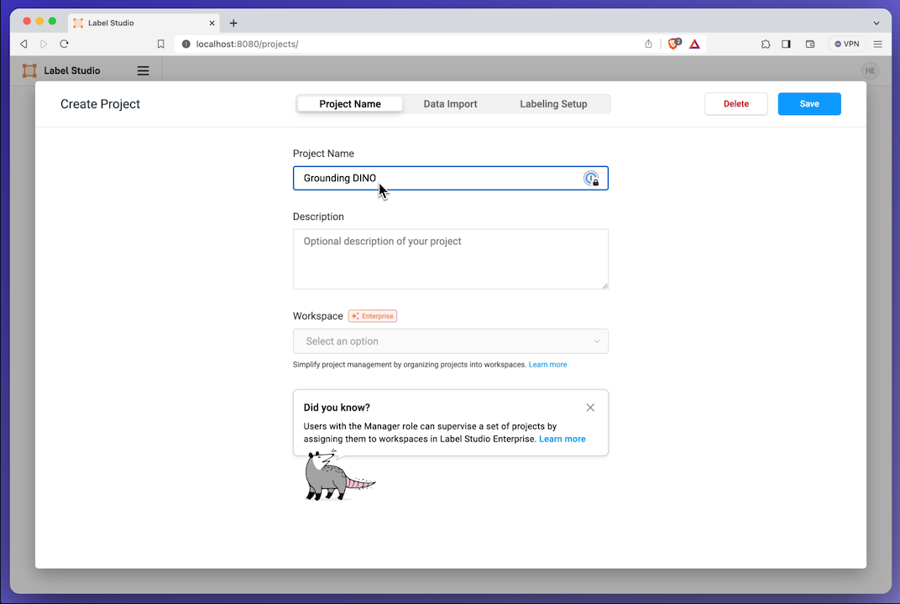This screenshot has width=900, height=604.
Task: Click the VPN button
Action: (846, 44)
